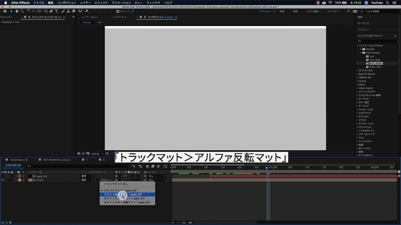Screen dimensions: 401x225
Task: Click the current timecode 0:00:00:28
Action: (x=13, y=165)
